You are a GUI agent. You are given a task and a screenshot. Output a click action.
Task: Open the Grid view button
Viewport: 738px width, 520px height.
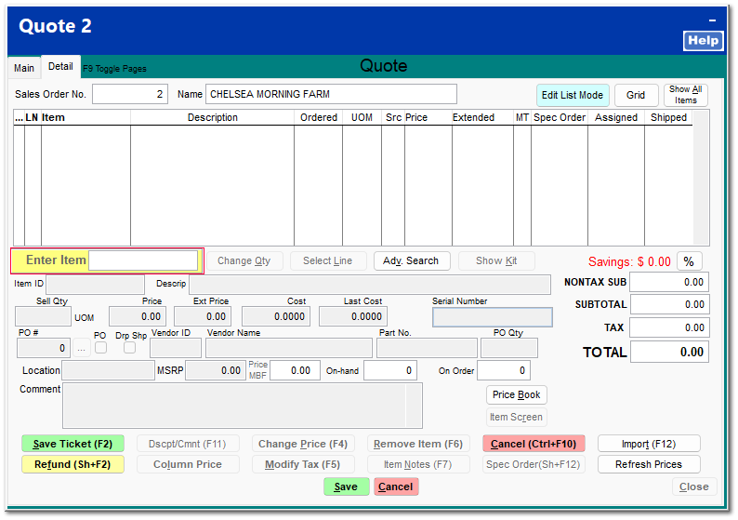(x=636, y=95)
